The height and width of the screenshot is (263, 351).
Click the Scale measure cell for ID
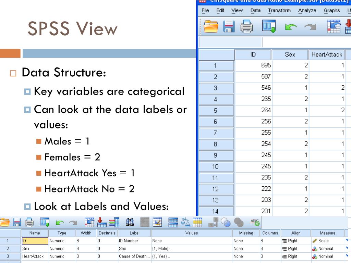coord(327,241)
